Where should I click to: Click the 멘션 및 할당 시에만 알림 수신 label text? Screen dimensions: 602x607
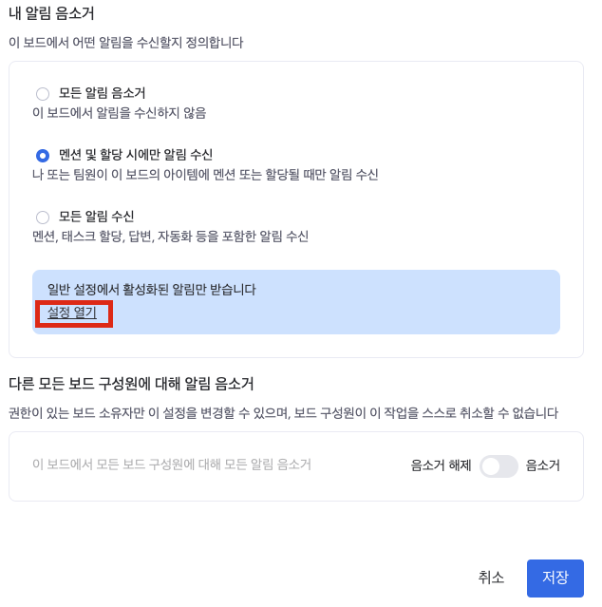pos(136,154)
